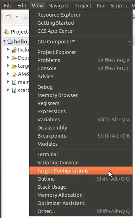Close the open View menu
The image size is (135, 218).
click(x=37, y=6)
